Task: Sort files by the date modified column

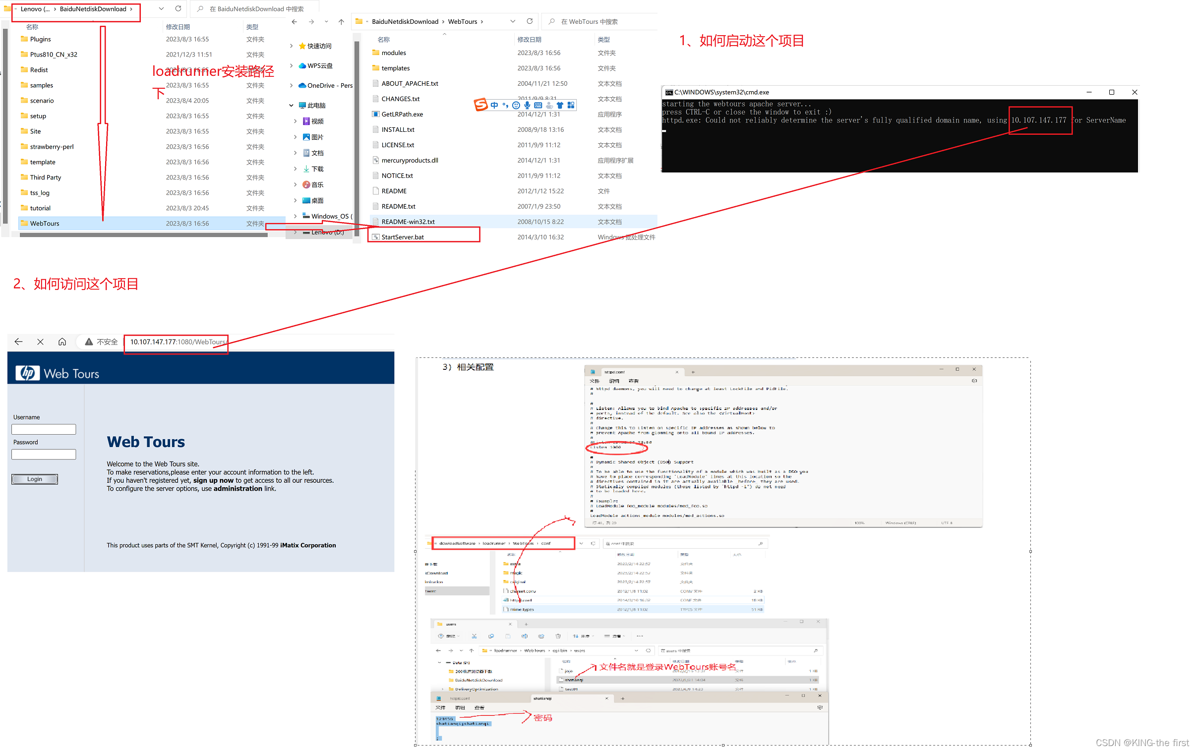Action: tap(529, 39)
